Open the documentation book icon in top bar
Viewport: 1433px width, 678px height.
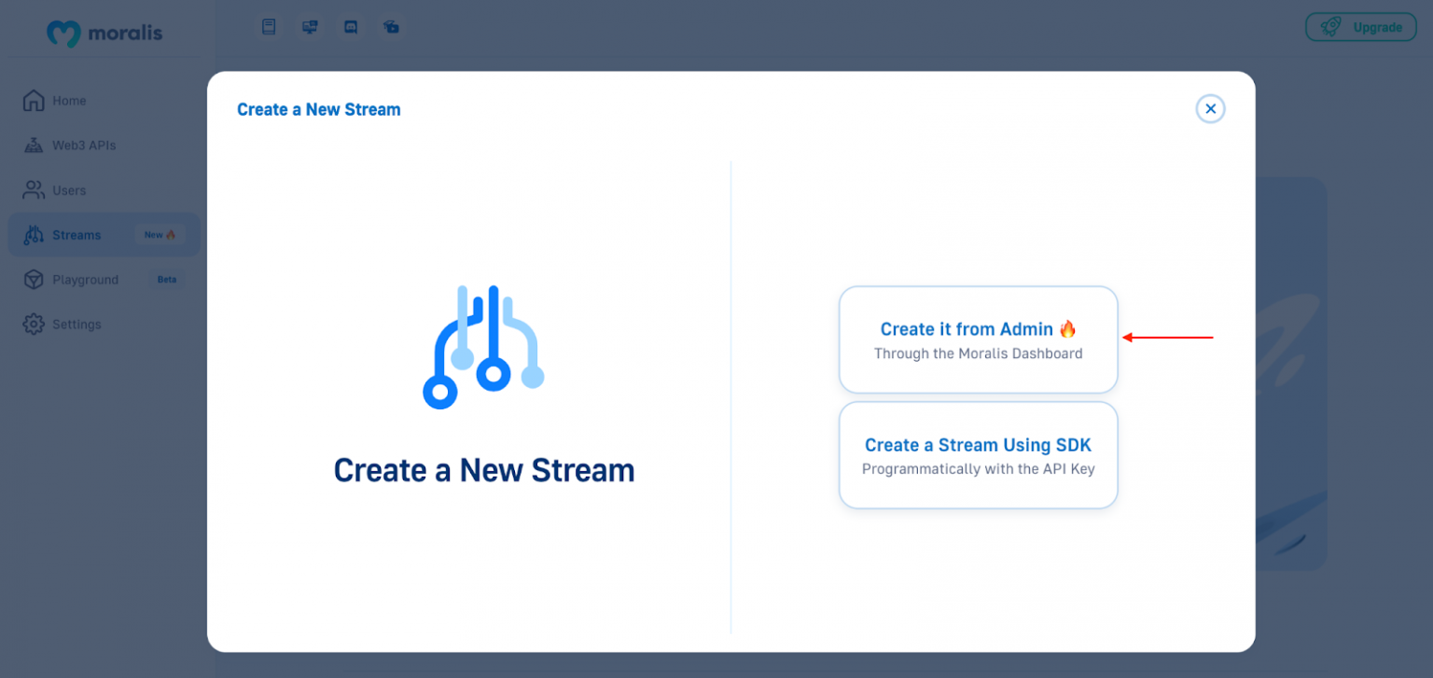269,26
